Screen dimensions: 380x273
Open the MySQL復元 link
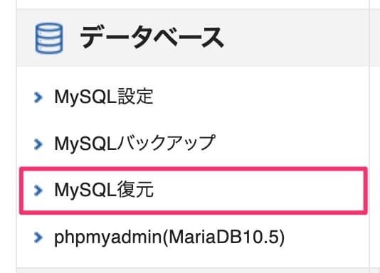[x=104, y=190]
